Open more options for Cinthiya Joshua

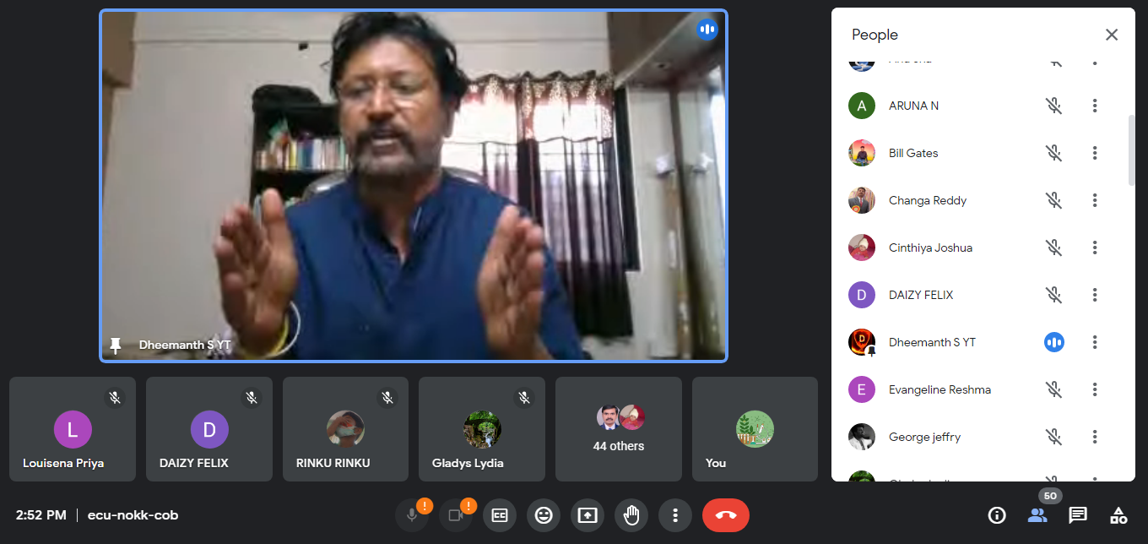pos(1095,248)
